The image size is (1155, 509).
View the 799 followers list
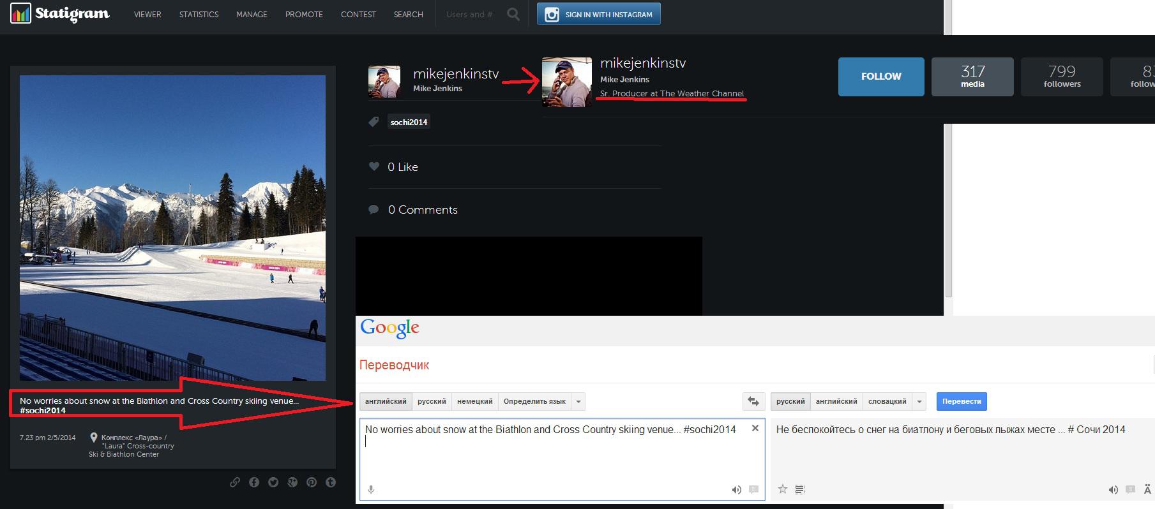(1062, 77)
